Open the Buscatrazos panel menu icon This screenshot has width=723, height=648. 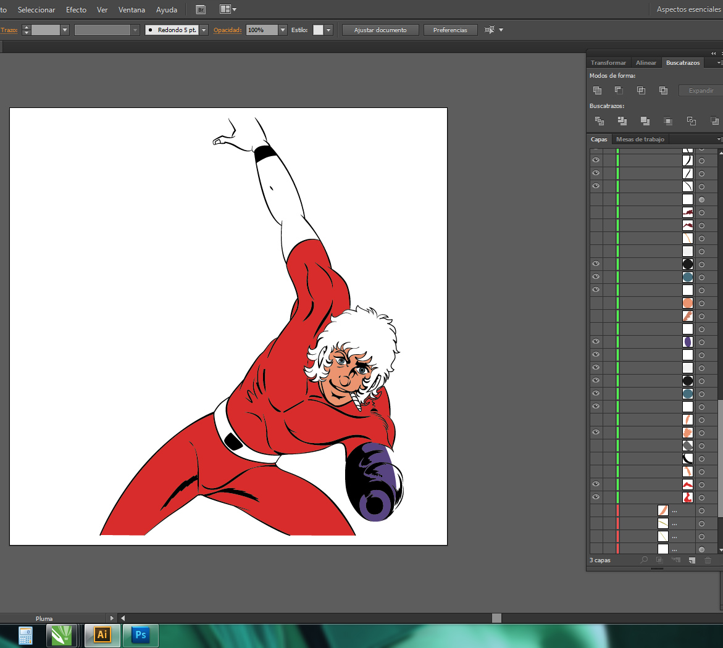[719, 63]
